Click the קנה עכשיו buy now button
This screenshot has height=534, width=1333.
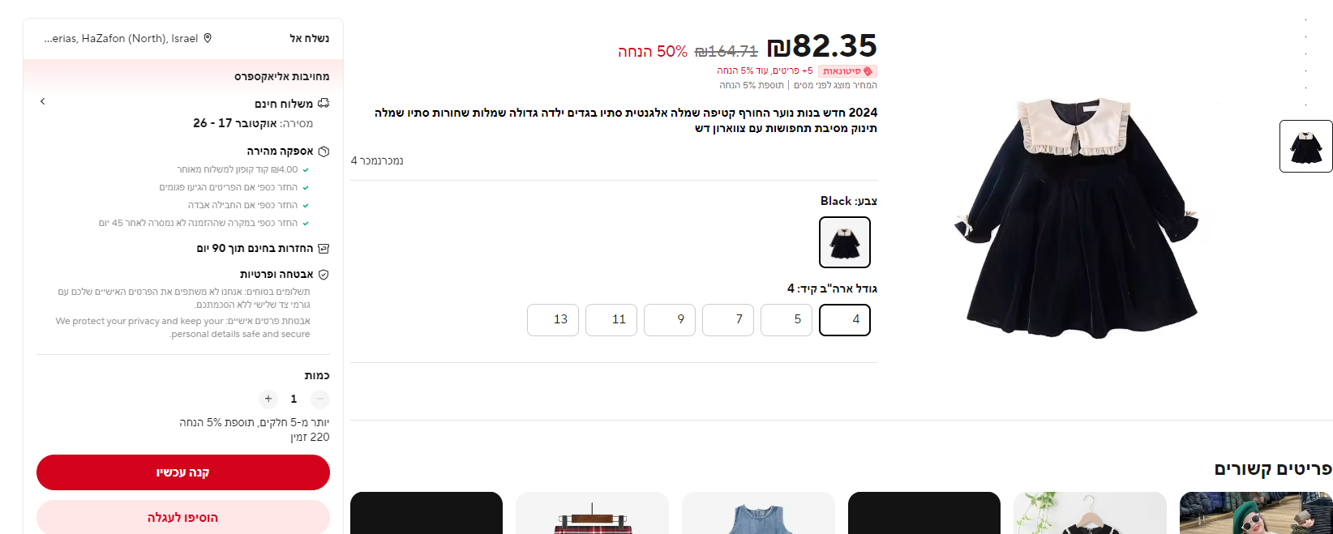pos(182,472)
